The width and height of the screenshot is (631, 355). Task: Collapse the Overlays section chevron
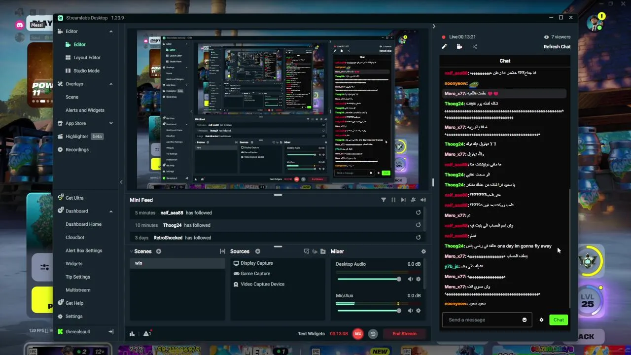111,84
